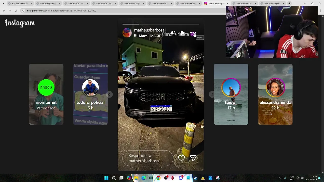Viewport: 324px width, 182px height.
Task: Click the Instagram logo
Action: (x=20, y=23)
